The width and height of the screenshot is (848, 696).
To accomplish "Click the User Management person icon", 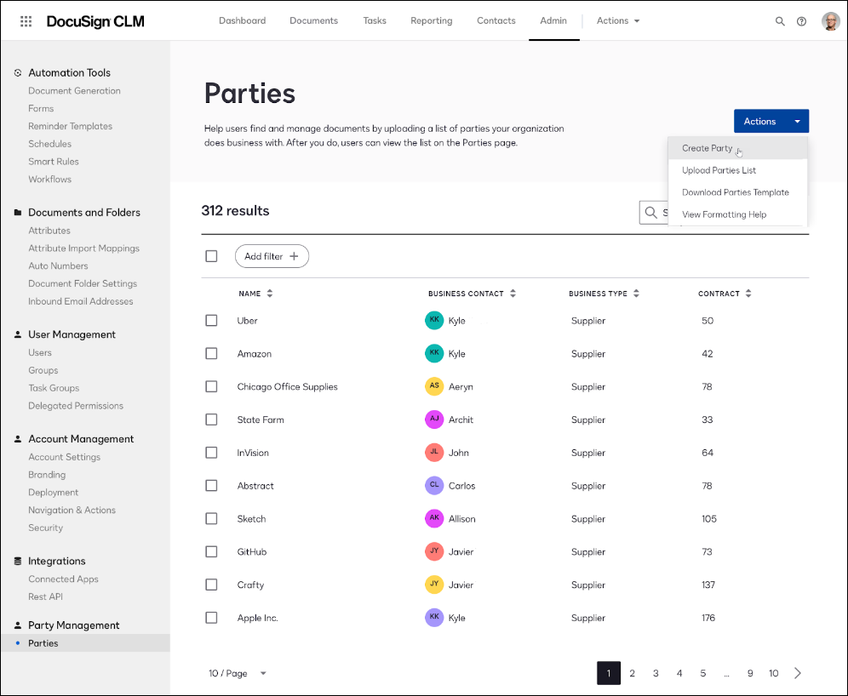I will [x=18, y=334].
